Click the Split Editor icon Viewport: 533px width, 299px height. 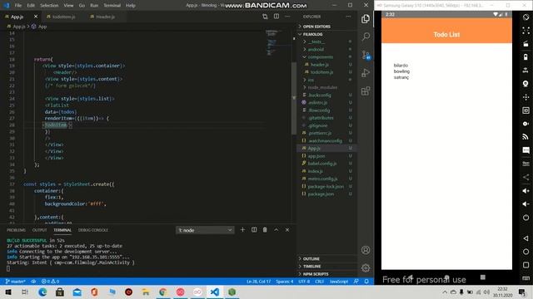pyautogui.click(x=276, y=17)
